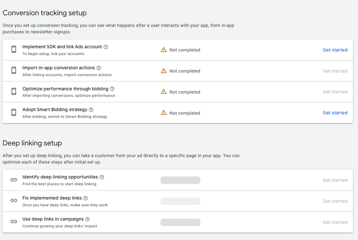Click help icon beside Use deep links in campaigns

coord(88,219)
